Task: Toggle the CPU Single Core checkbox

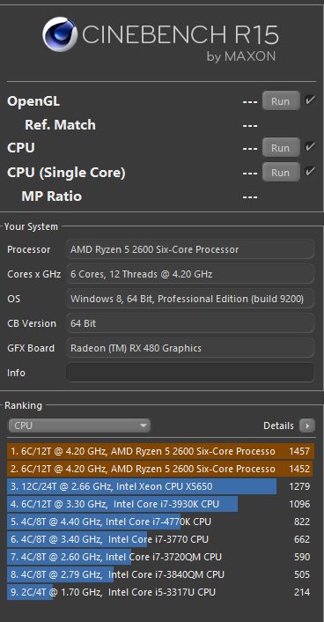Action: coord(310,172)
